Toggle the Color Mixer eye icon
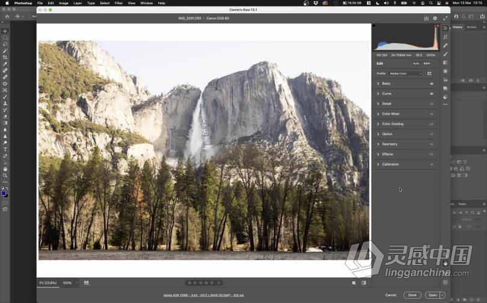Image resolution: width=487 pixels, height=303 pixels. pos(432,114)
